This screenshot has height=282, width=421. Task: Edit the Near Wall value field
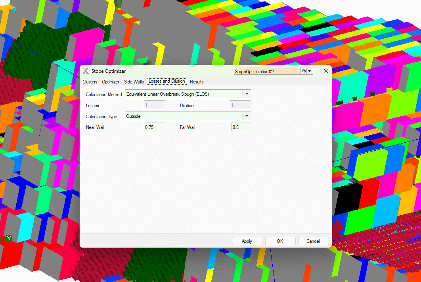tap(154, 127)
